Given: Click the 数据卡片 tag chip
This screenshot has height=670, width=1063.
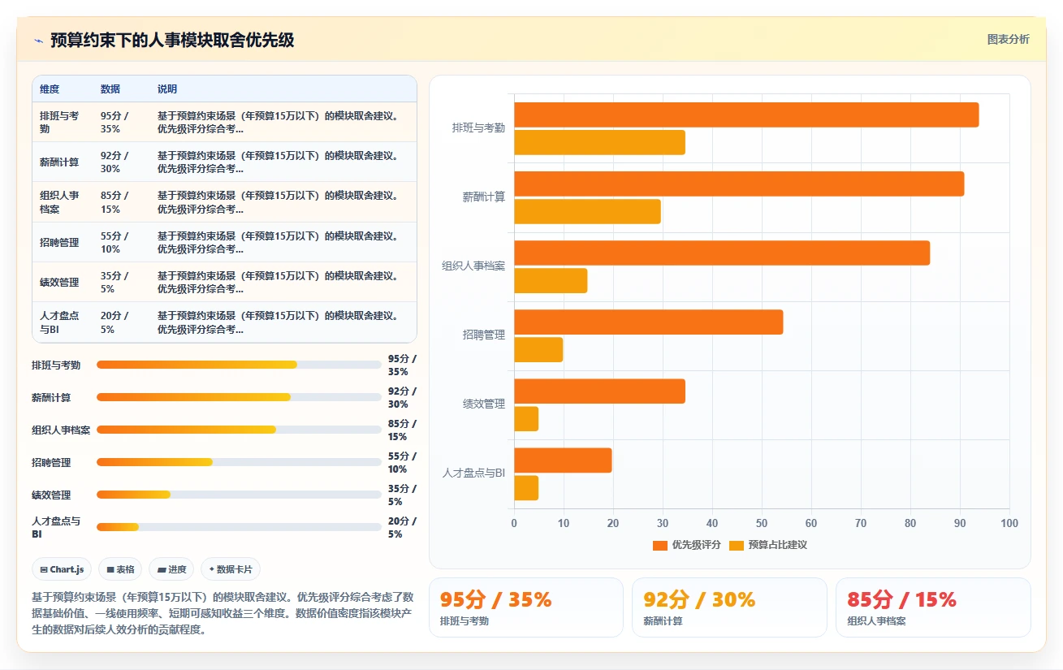Looking at the screenshot, I should point(231,569).
